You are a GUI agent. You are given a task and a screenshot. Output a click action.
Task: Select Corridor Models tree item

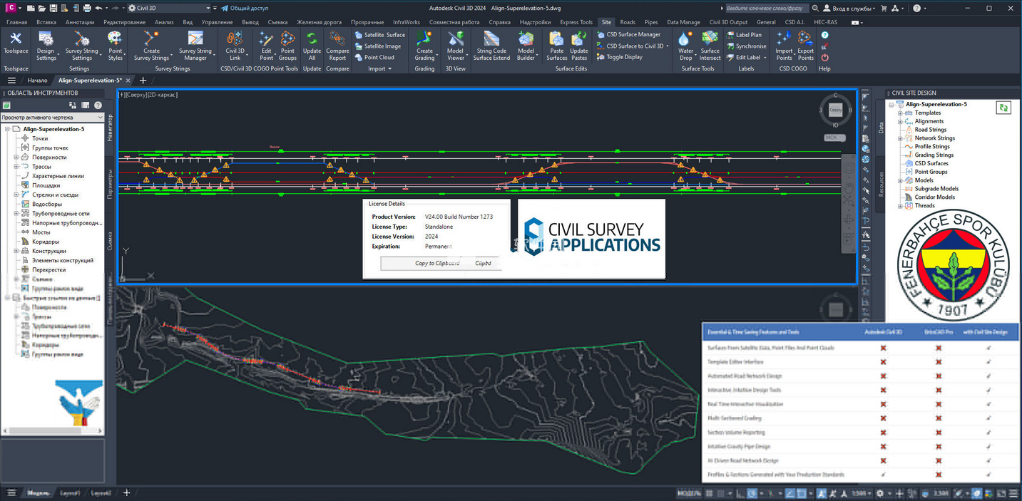934,197
